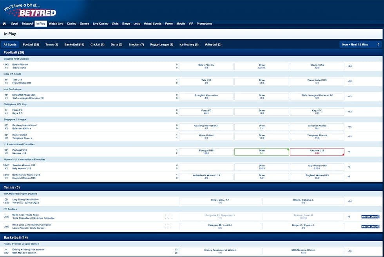Image resolution: width=384 pixels, height=257 pixels.
Task: Open the Bingo menu
Action: (x=126, y=24)
